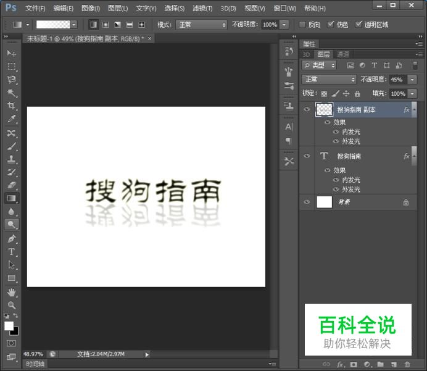Click the gradient preview swatch

point(53,25)
